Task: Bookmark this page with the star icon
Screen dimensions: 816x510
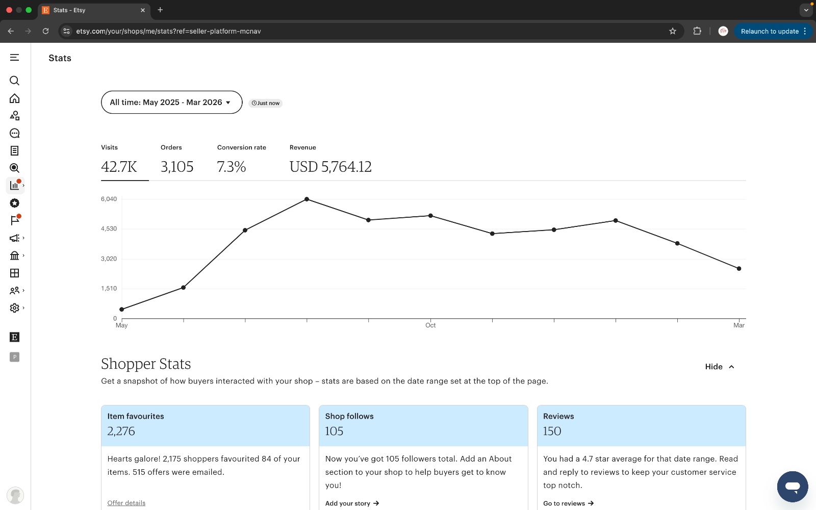Action: (673, 31)
